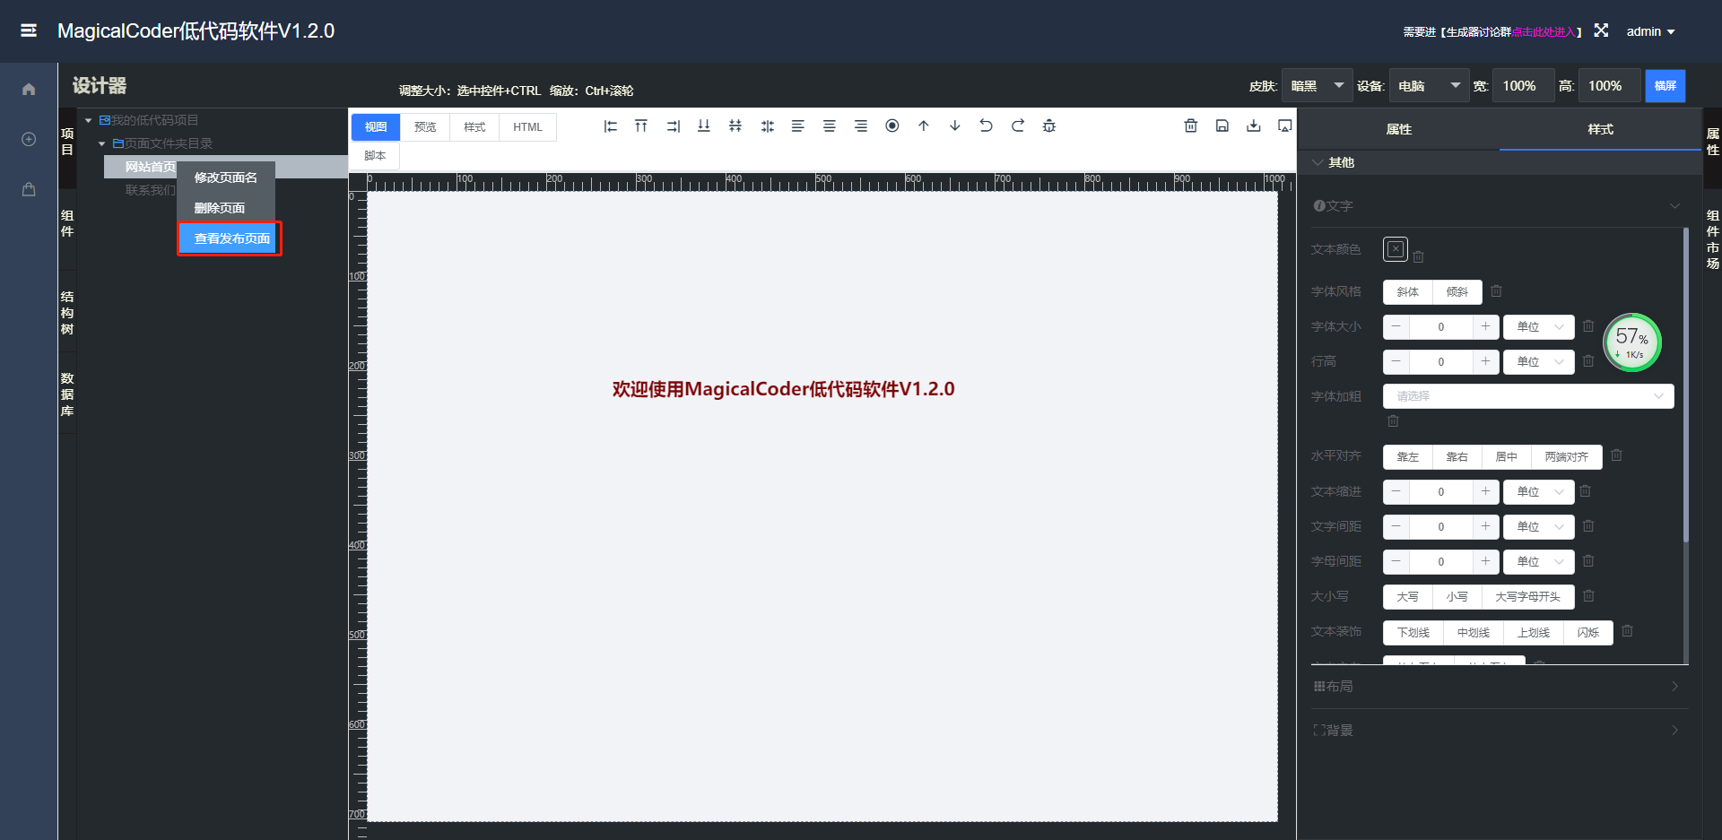1722x840 pixels.
Task: Click the shopping bag icon in the sidebar
Action: [x=27, y=188]
